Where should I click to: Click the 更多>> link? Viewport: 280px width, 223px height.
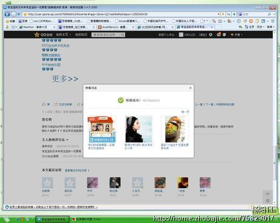click(65, 78)
